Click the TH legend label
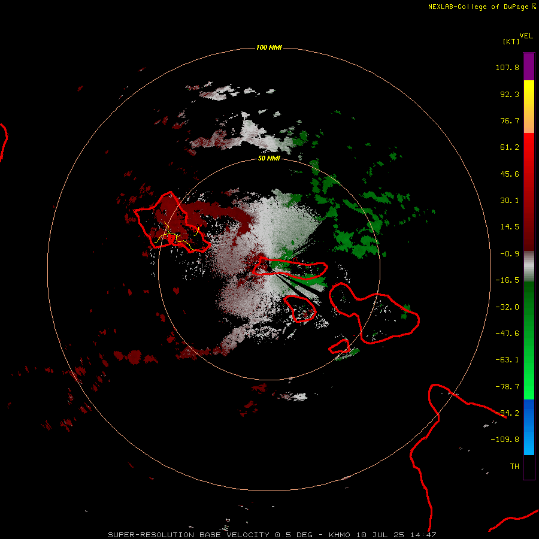Viewport: 539px width, 539px height. 514,467
